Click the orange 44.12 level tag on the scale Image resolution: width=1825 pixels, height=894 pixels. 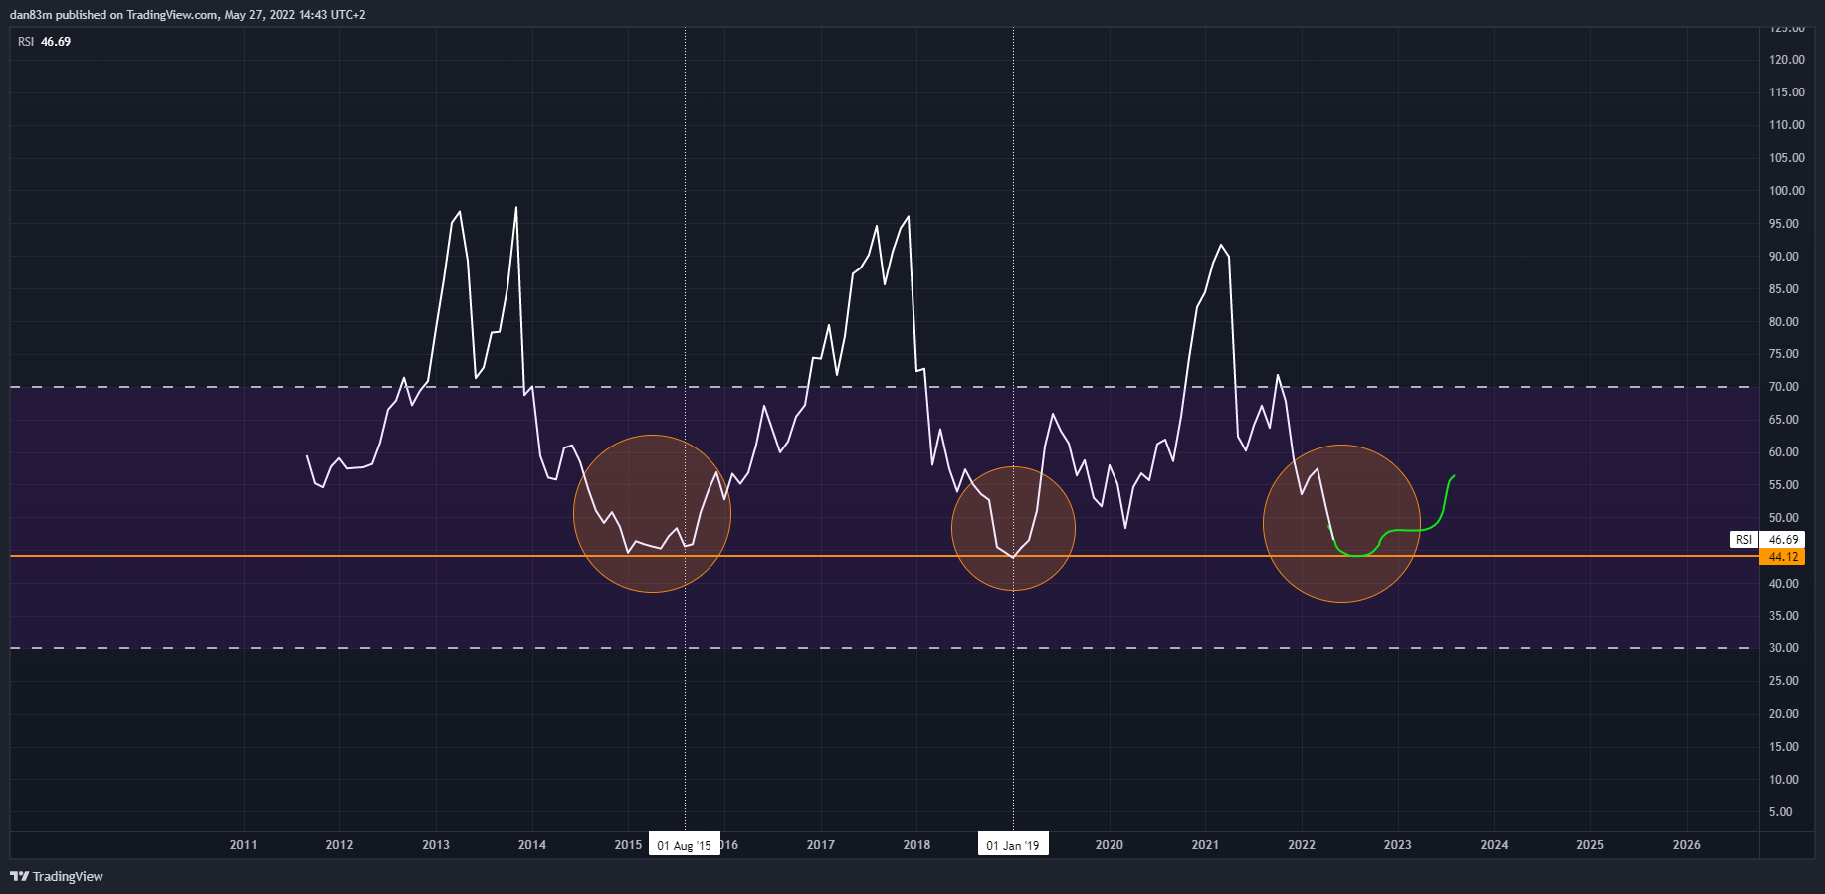(1782, 557)
